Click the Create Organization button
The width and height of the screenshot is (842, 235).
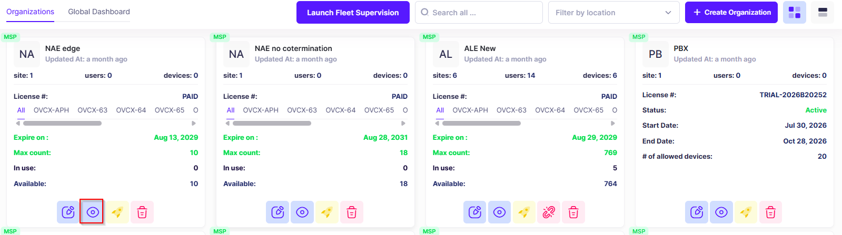[x=732, y=13]
